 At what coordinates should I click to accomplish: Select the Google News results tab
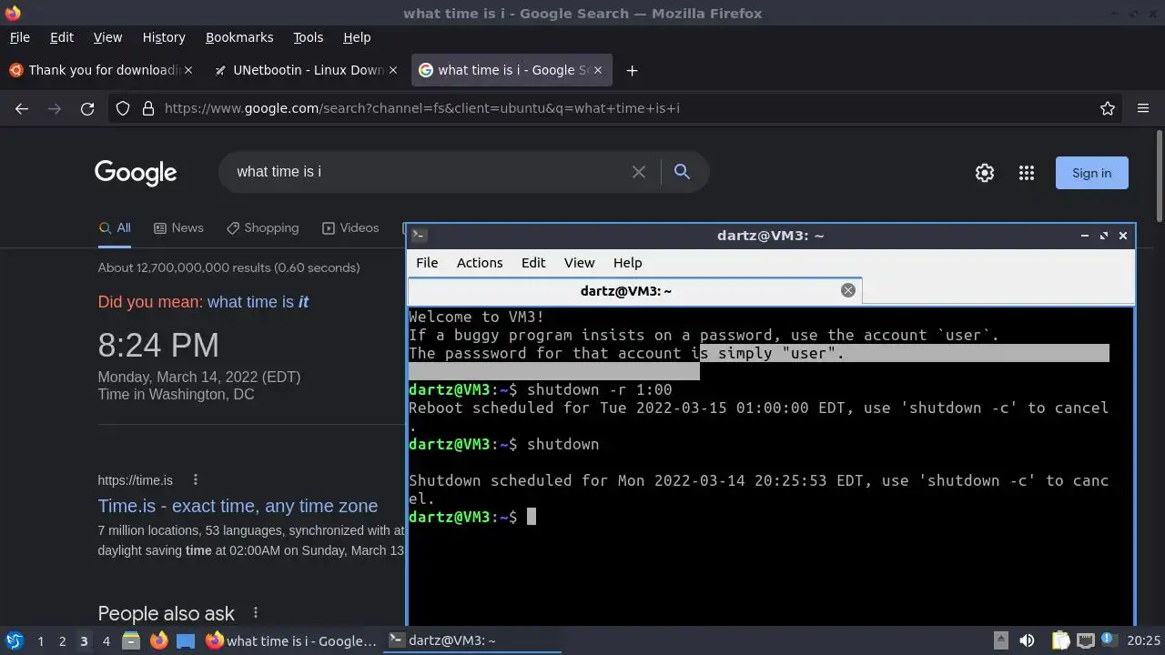pyautogui.click(x=178, y=227)
